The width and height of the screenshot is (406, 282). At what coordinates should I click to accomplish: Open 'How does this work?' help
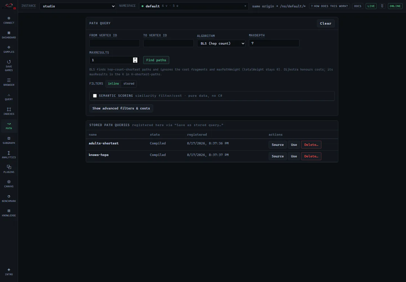coord(329,6)
